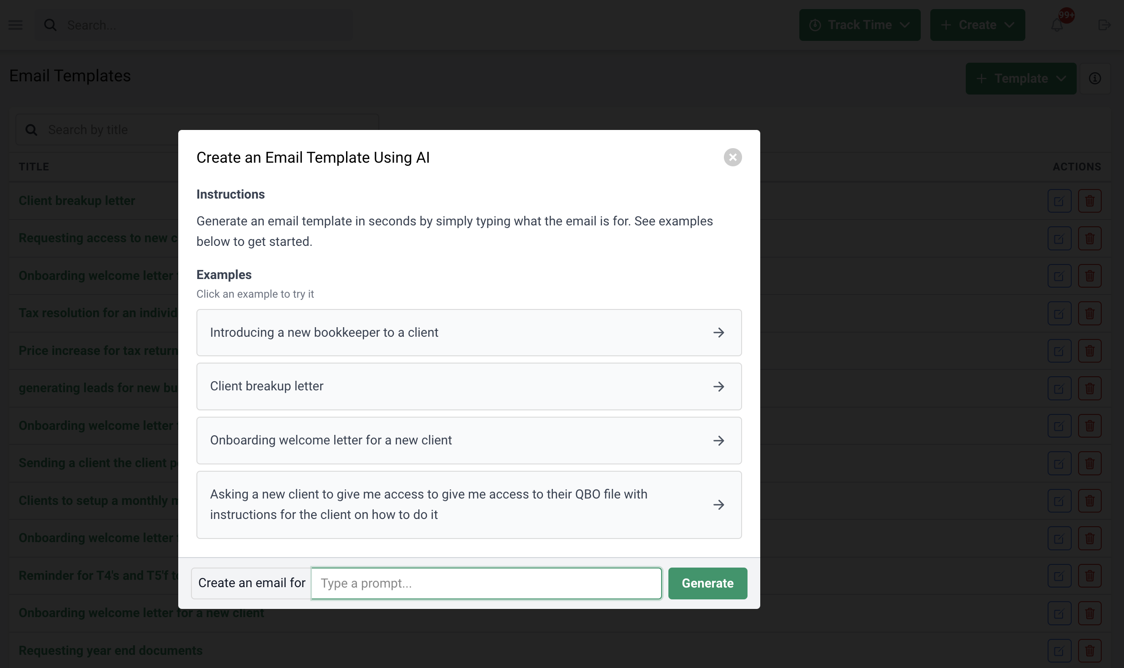Close the Create Email Template dialog
This screenshot has width=1124, height=668.
click(x=733, y=157)
